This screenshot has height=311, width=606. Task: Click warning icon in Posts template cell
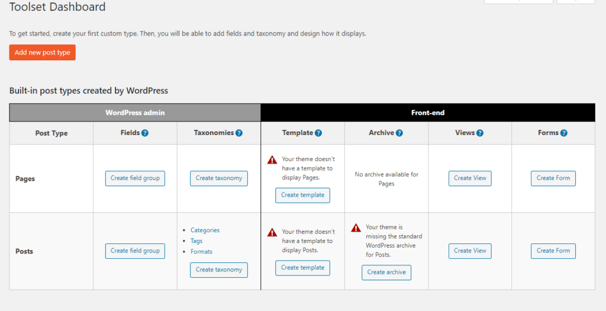(272, 232)
